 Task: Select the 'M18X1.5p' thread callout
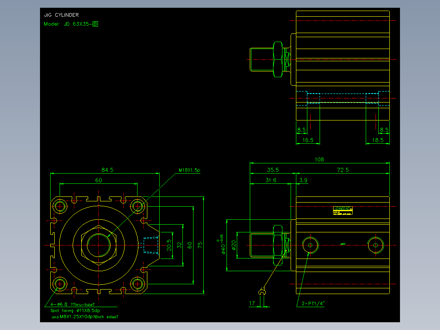point(189,170)
